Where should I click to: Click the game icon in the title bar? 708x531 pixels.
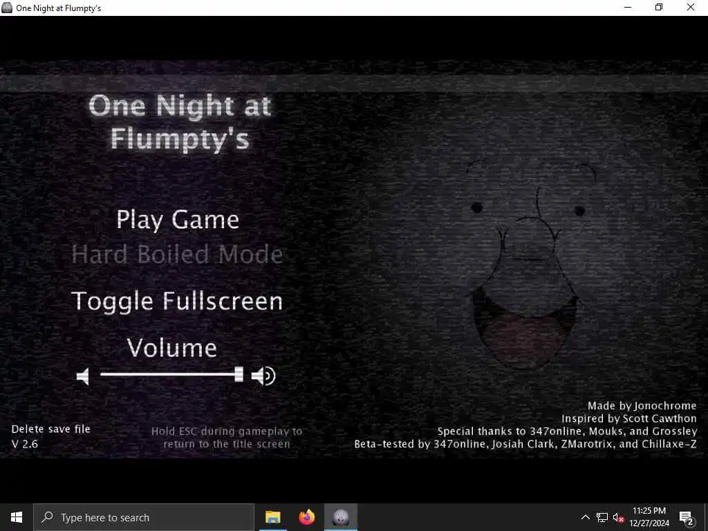[7, 8]
